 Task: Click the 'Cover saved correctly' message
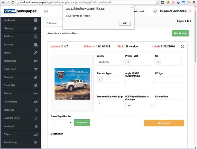point(78,16)
